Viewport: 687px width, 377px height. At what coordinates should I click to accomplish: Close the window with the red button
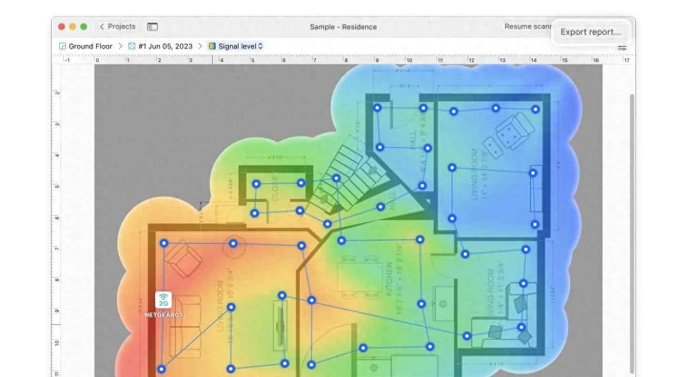(61, 27)
